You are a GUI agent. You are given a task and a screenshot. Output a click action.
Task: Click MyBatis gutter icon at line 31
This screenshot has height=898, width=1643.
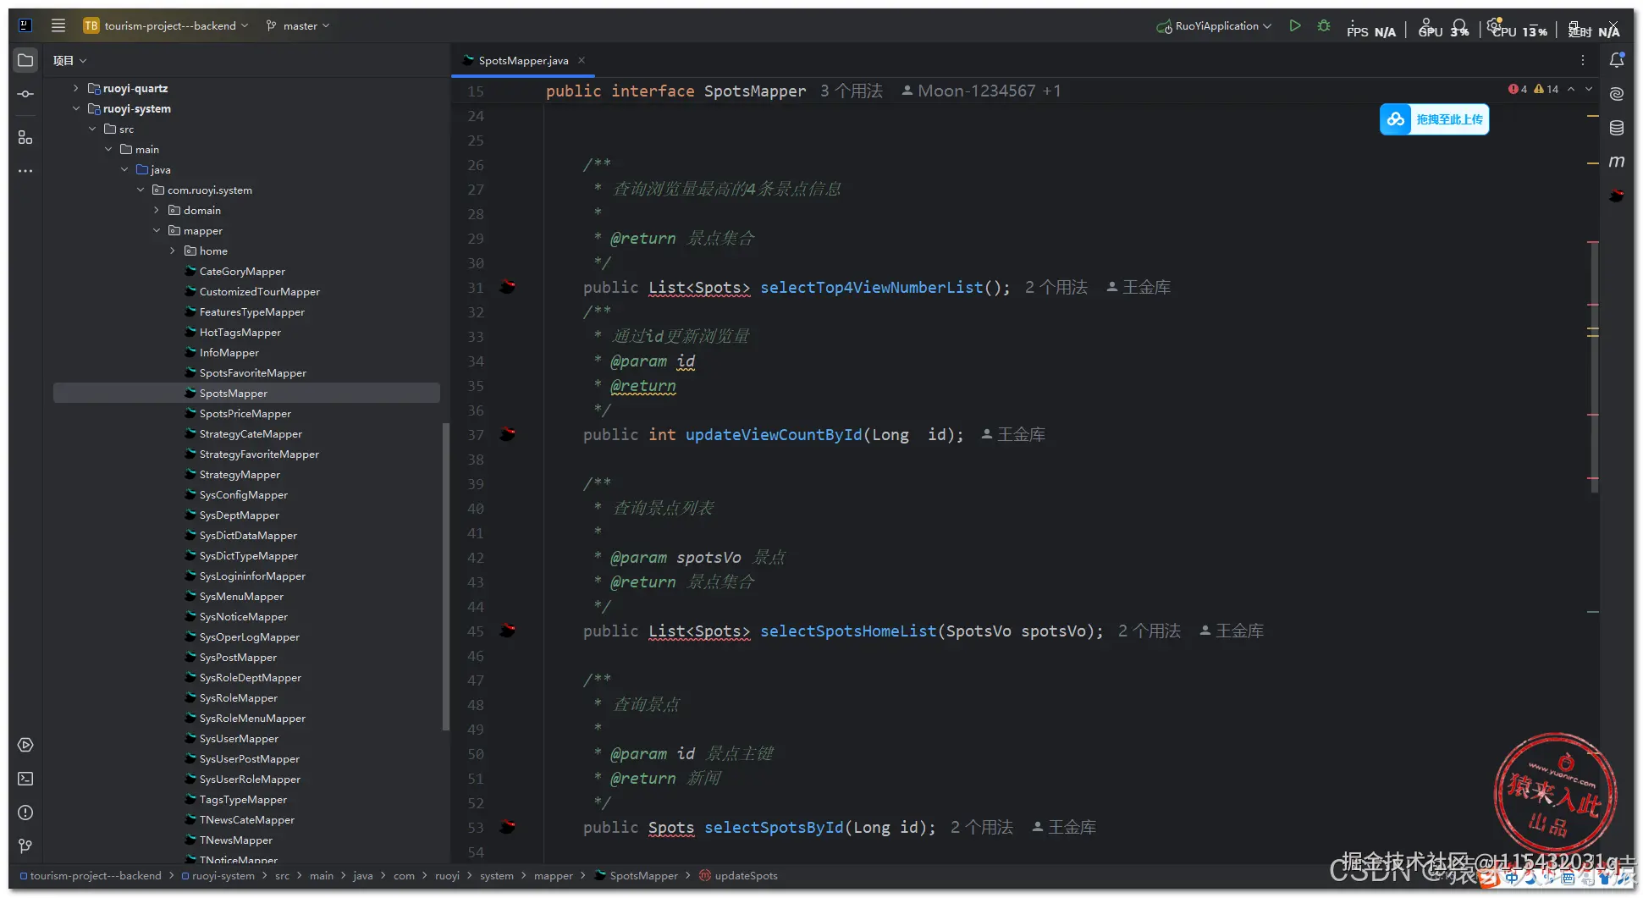[508, 287]
